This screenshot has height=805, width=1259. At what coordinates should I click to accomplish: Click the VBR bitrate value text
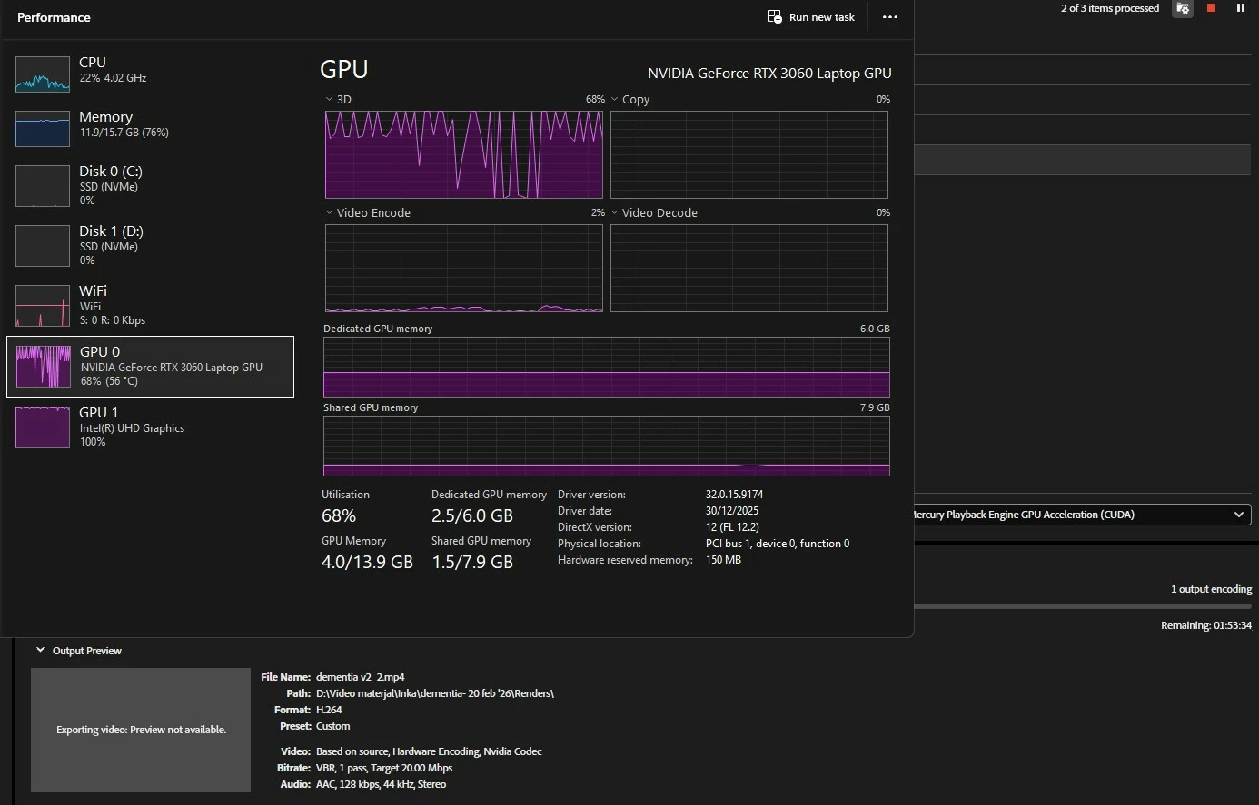coord(384,768)
